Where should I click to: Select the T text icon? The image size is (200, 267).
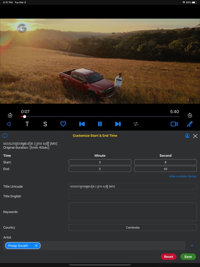click(27, 124)
